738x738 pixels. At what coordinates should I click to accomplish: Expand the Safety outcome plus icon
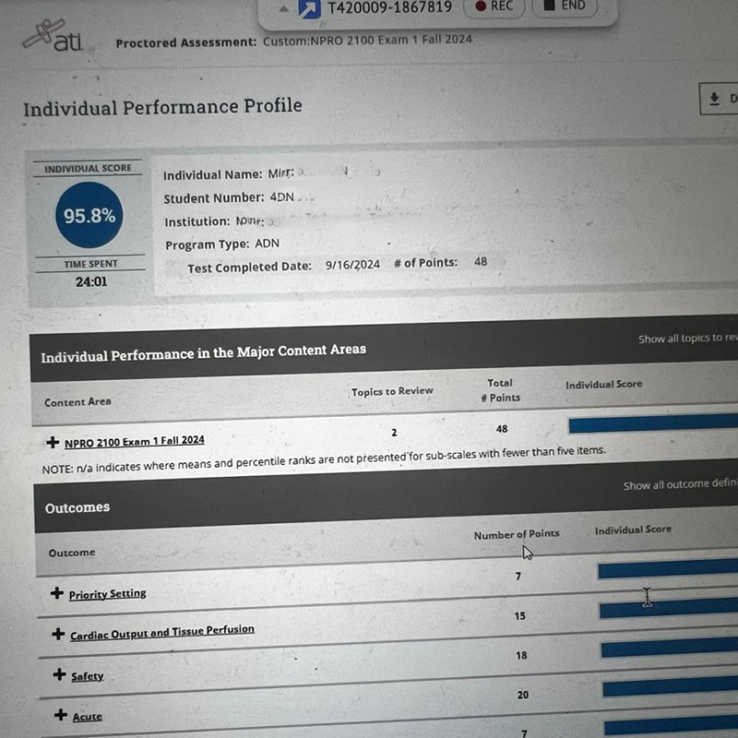(x=60, y=675)
